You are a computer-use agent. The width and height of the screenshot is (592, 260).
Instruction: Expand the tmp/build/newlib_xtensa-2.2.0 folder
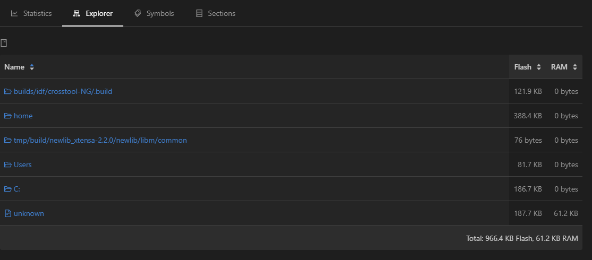point(100,140)
